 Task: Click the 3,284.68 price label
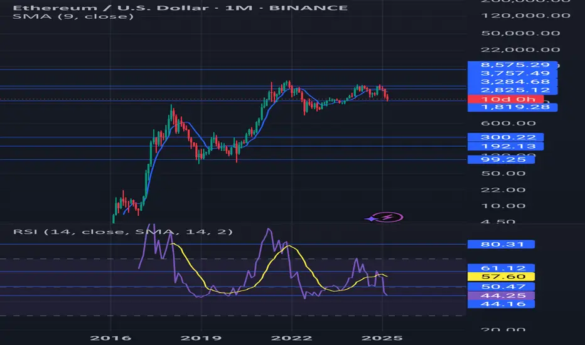pyautogui.click(x=512, y=82)
